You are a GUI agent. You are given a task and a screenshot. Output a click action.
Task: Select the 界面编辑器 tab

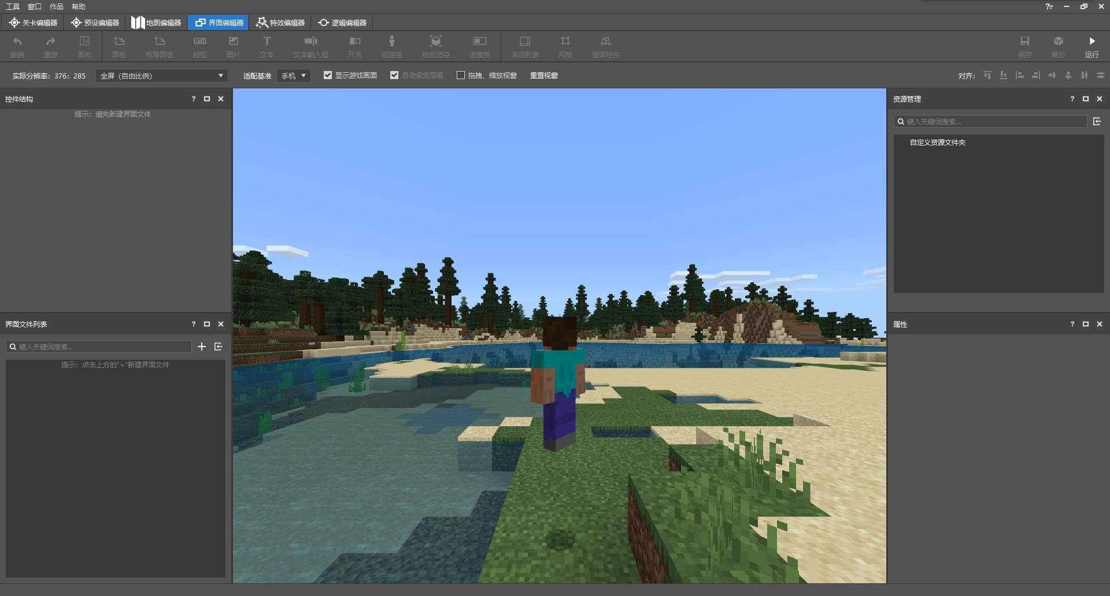click(219, 23)
